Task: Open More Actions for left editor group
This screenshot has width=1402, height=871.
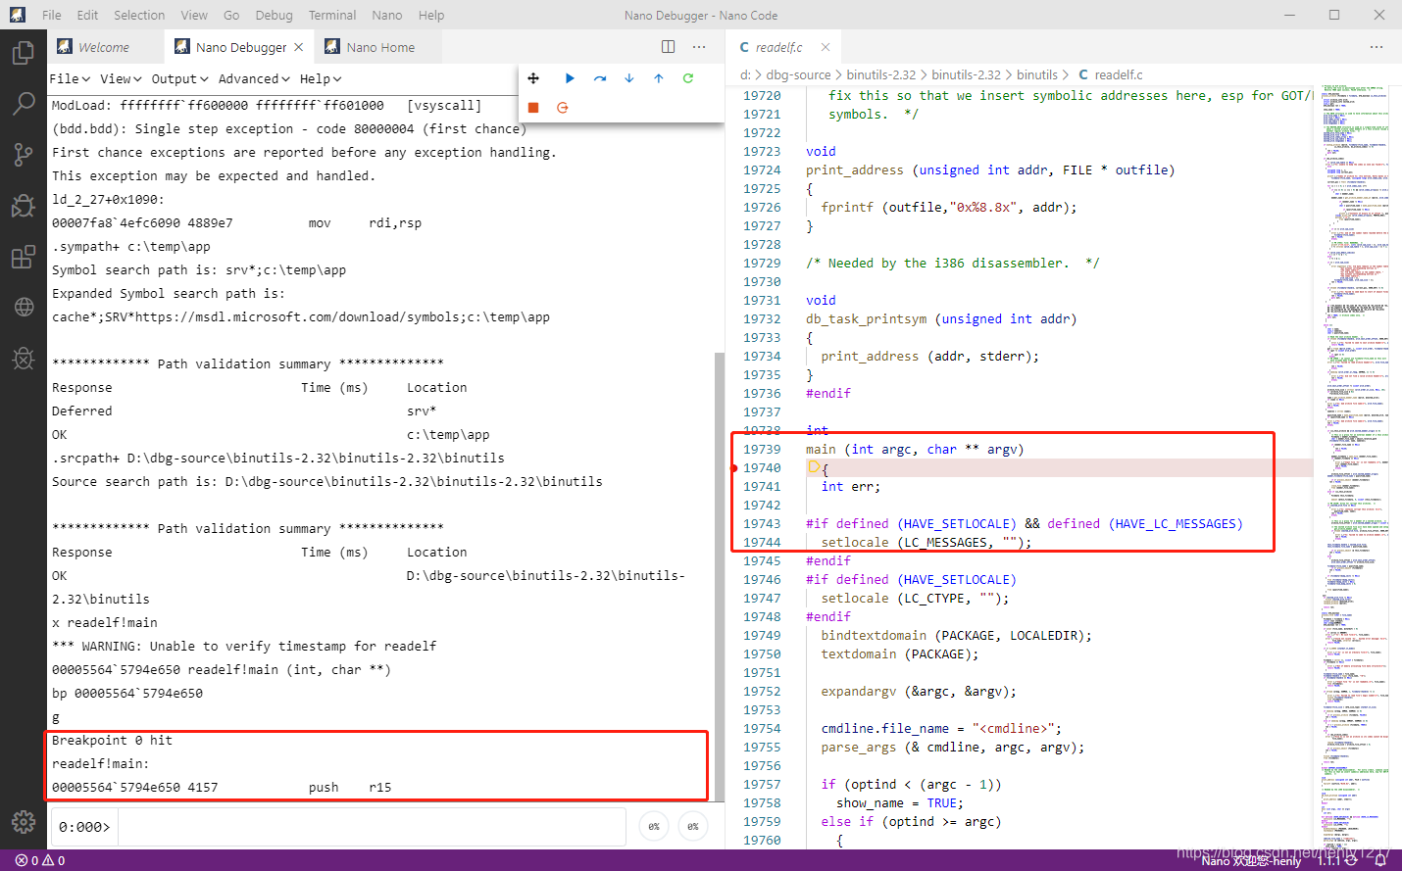Action: tap(699, 47)
